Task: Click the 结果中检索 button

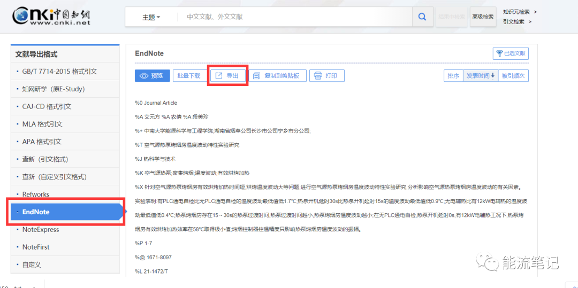Action: pyautogui.click(x=452, y=17)
